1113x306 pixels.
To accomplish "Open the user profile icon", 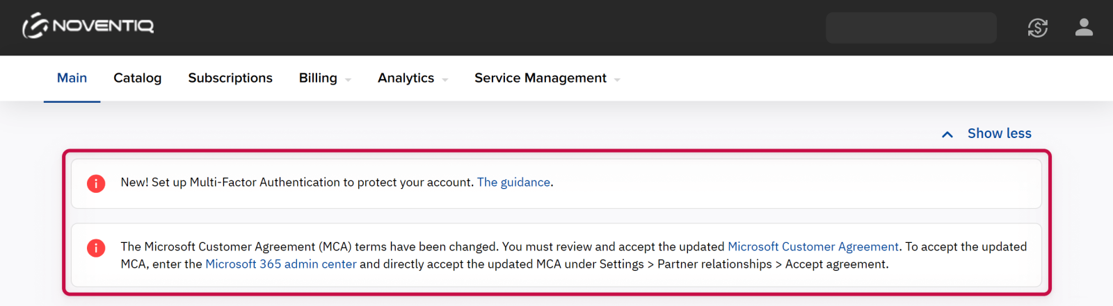I will coord(1084,28).
